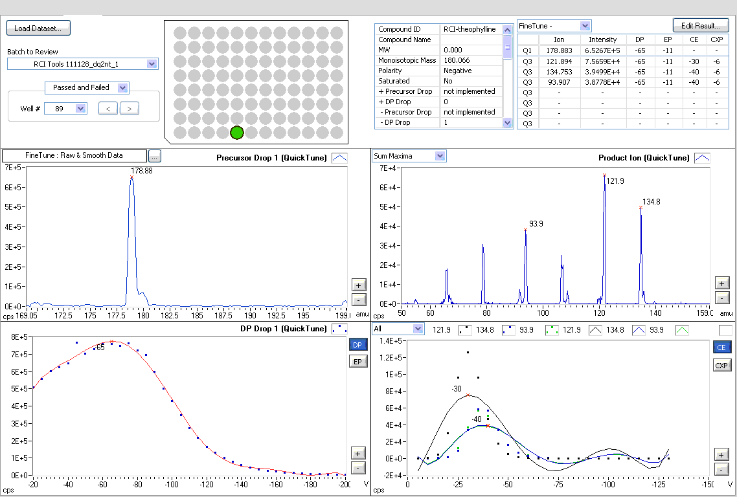Image resolution: width=737 pixels, height=497 pixels.
Task: Select the Q3 ion value 121.894
Action: tap(559, 61)
